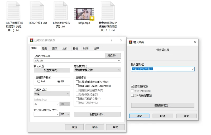The image size is (211, 135).
Task: Uncheck the 显示密码 checkbox
Action: tap(132, 86)
